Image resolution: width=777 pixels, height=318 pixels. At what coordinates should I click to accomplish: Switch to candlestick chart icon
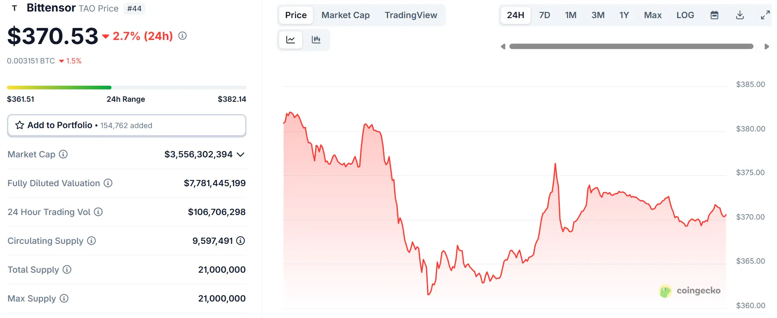point(316,40)
